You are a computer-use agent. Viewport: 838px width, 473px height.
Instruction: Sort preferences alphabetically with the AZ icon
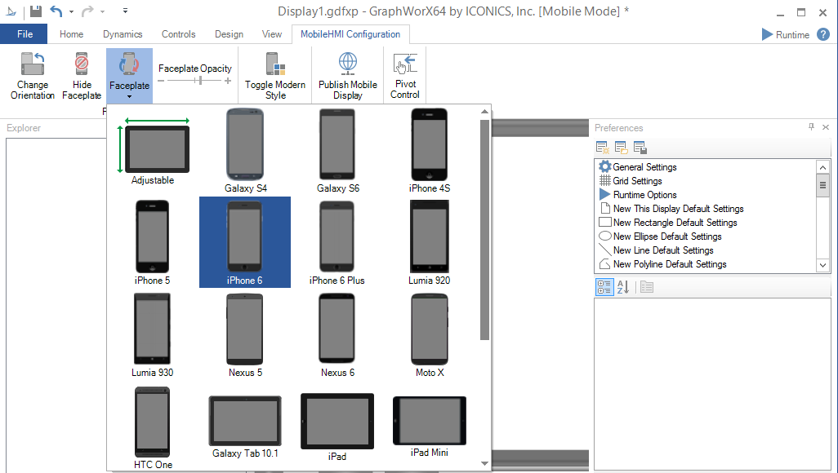(x=622, y=287)
